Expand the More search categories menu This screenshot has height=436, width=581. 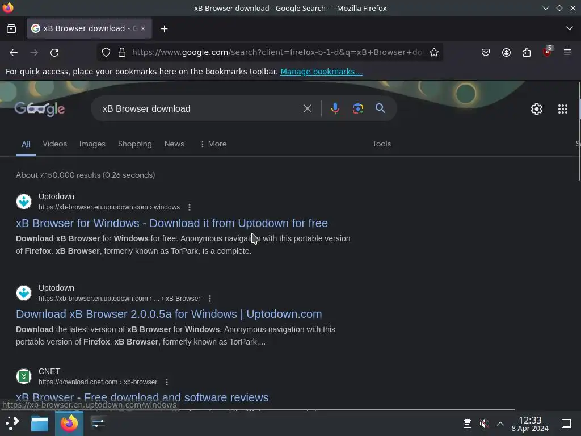click(x=213, y=144)
